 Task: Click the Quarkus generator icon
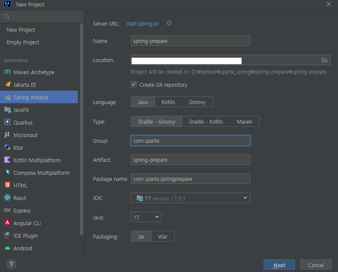click(x=7, y=122)
